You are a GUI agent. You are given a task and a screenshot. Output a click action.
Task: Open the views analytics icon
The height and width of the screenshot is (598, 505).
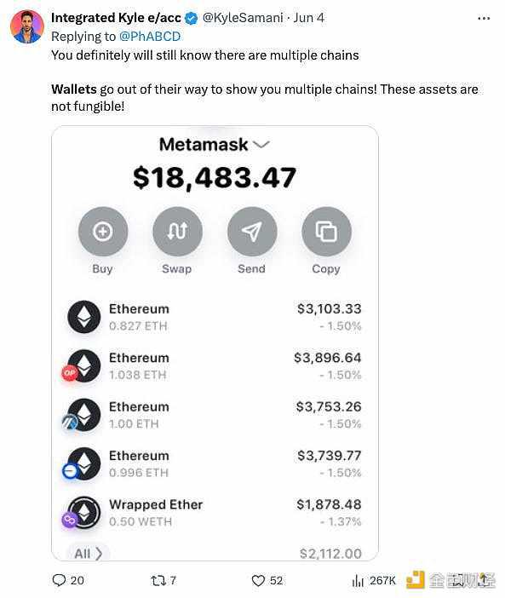[358, 581]
